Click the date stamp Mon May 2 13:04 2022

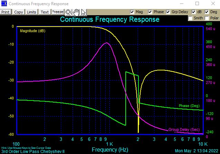click(197, 151)
